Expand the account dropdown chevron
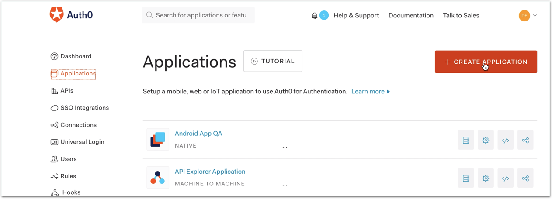The image size is (552, 199). point(535,16)
